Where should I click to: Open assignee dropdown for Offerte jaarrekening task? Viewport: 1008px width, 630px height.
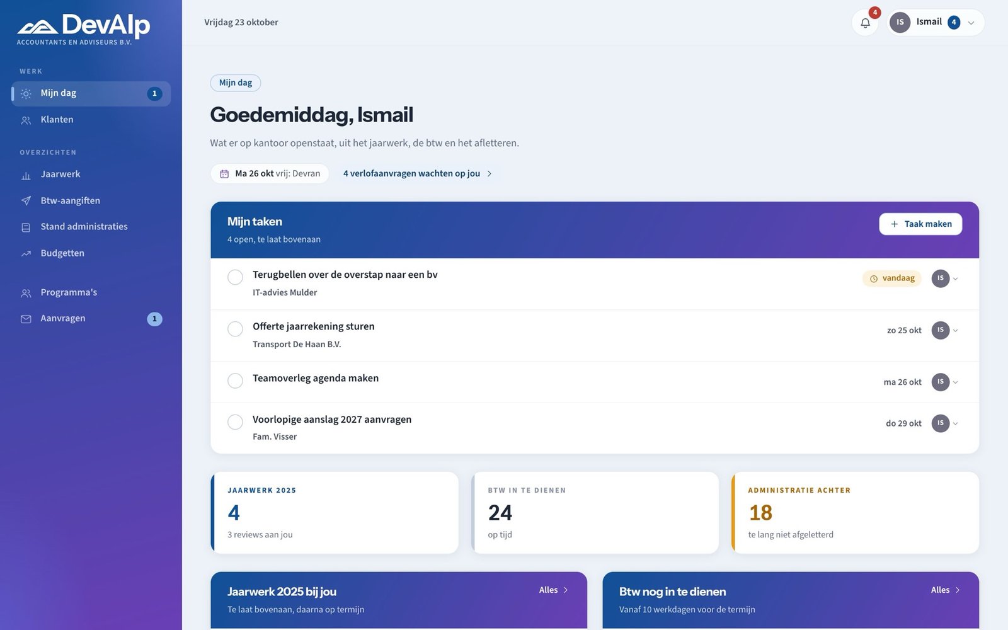(x=945, y=330)
